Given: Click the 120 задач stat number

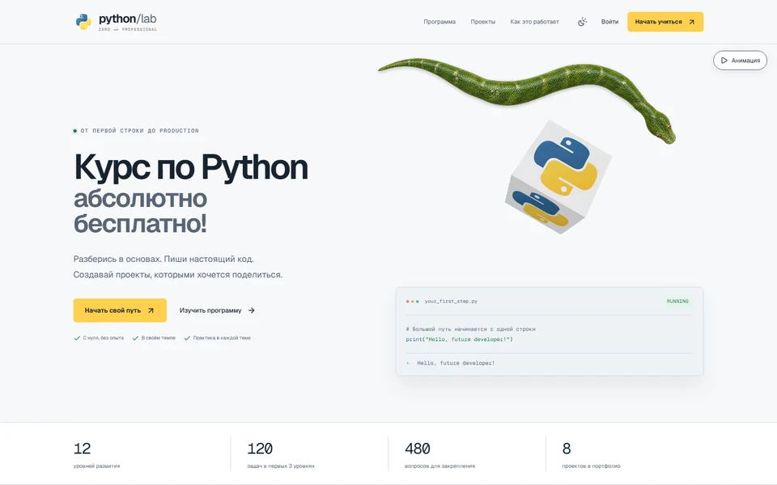Looking at the screenshot, I should click(260, 449).
